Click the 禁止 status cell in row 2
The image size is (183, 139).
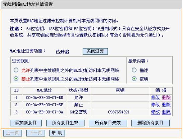(79, 105)
